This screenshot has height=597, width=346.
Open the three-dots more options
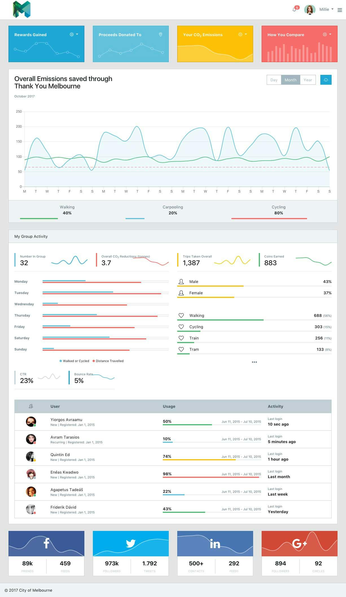pos(254,362)
